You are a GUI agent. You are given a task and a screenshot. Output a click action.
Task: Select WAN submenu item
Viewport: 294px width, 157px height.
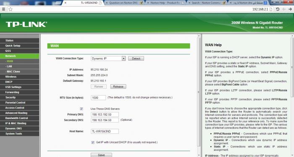20,61
